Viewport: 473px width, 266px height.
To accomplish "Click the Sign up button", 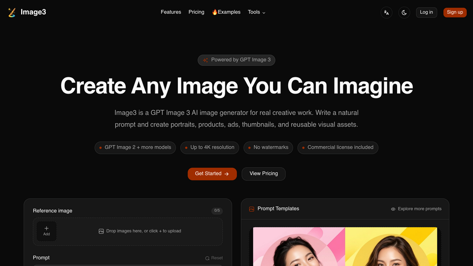I will [455, 12].
